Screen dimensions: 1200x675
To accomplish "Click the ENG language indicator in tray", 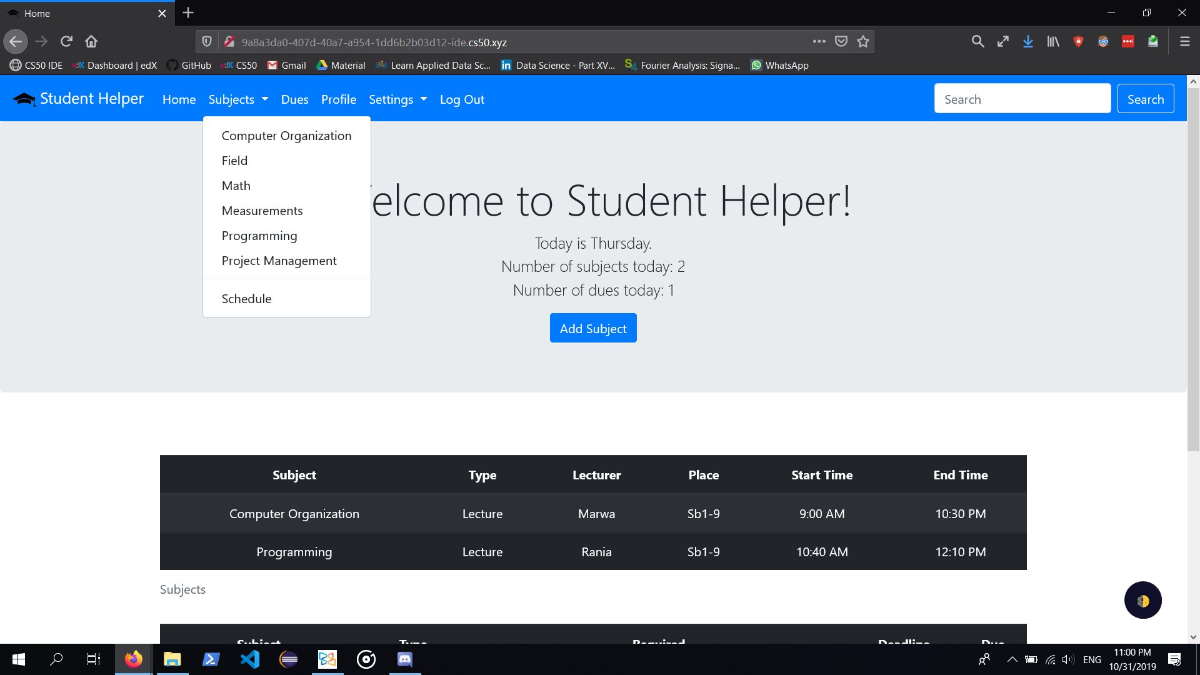I will pos(1092,659).
